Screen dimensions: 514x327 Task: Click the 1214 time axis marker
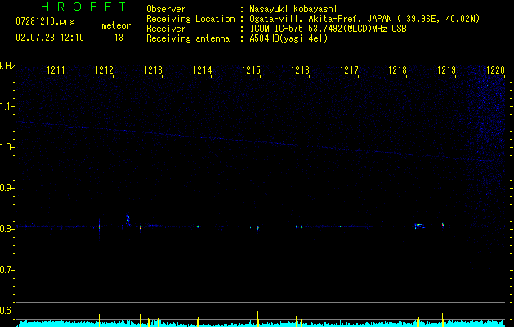[x=203, y=69]
